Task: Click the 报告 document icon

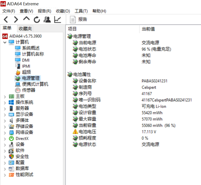Action: [73, 19]
